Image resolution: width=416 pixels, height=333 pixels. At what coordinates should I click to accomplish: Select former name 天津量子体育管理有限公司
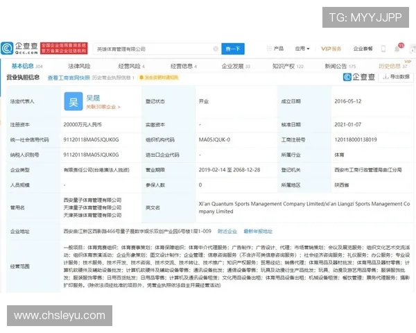tap(92, 207)
